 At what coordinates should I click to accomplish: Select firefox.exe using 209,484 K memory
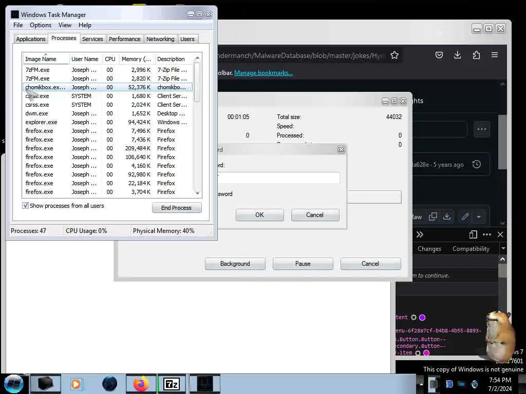pyautogui.click(x=108, y=148)
